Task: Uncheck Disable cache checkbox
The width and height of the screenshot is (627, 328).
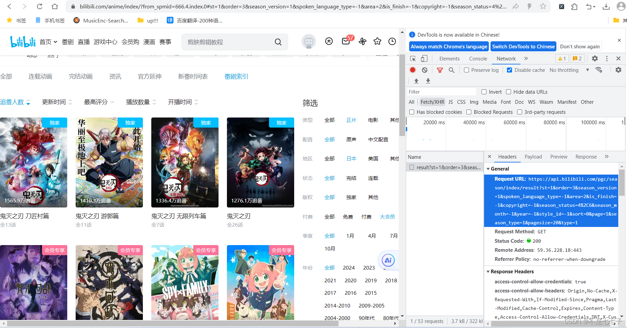Action: (x=509, y=70)
